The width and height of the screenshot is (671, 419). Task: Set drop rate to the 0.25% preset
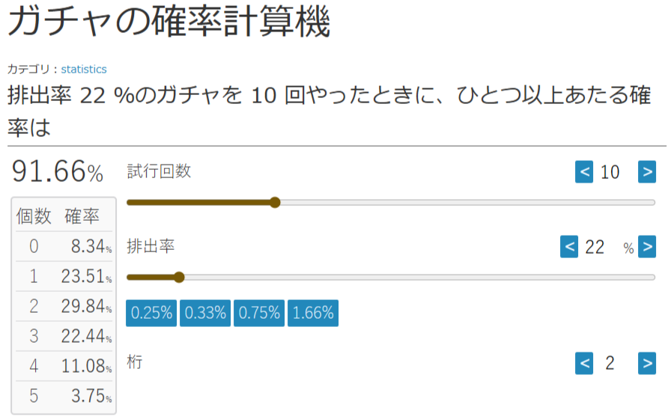tap(151, 314)
